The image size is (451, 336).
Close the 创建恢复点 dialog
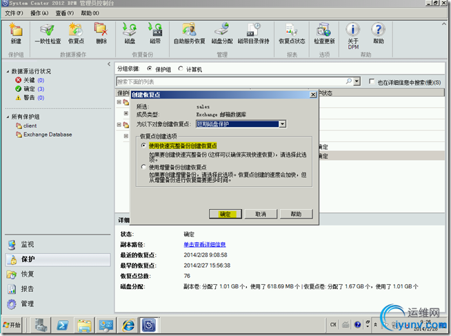[x=313, y=95]
